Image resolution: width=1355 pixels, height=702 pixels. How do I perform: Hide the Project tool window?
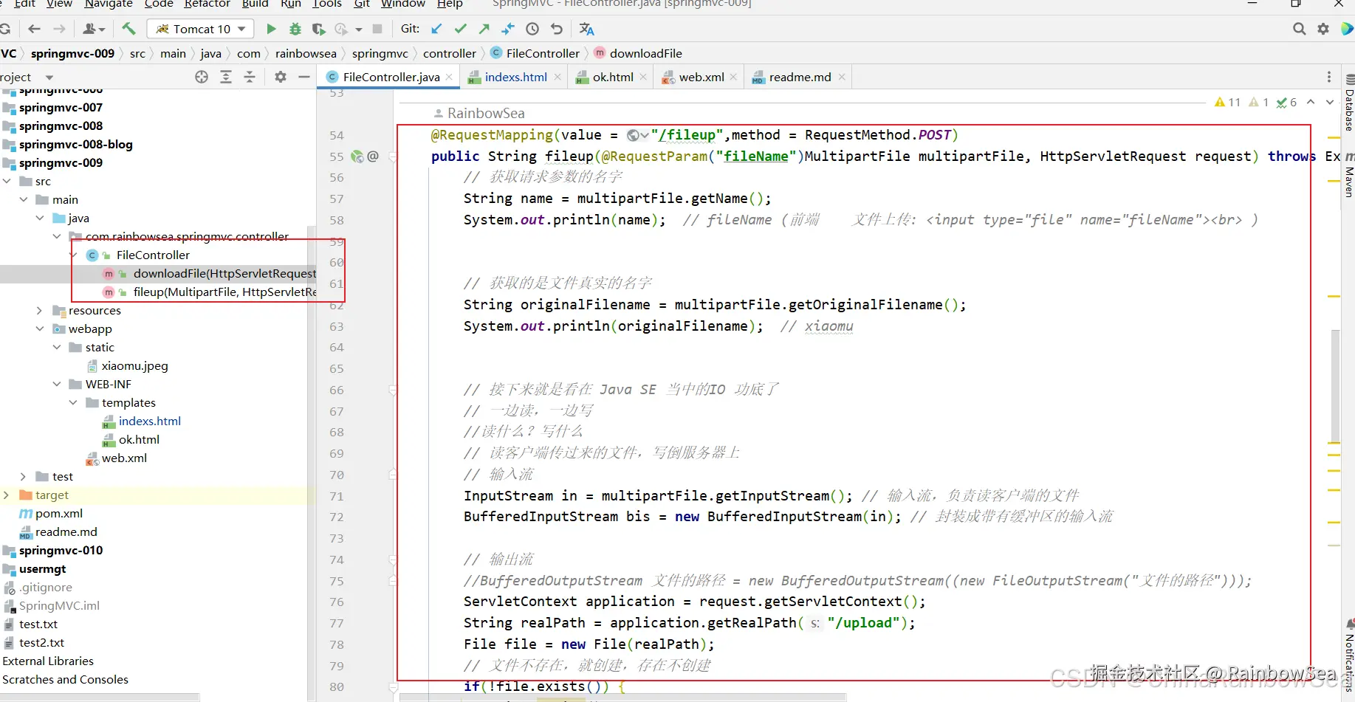point(303,77)
